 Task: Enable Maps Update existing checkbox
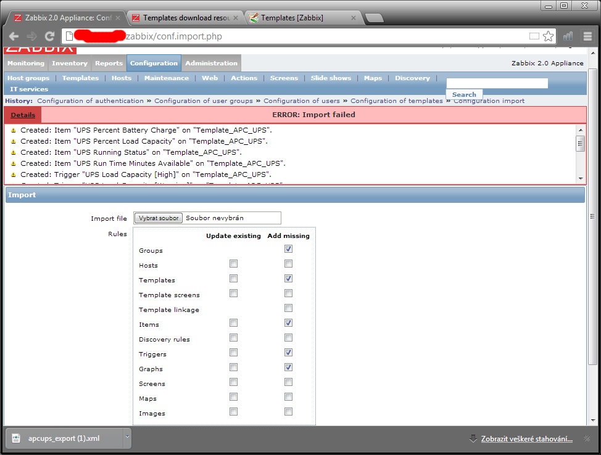click(233, 397)
